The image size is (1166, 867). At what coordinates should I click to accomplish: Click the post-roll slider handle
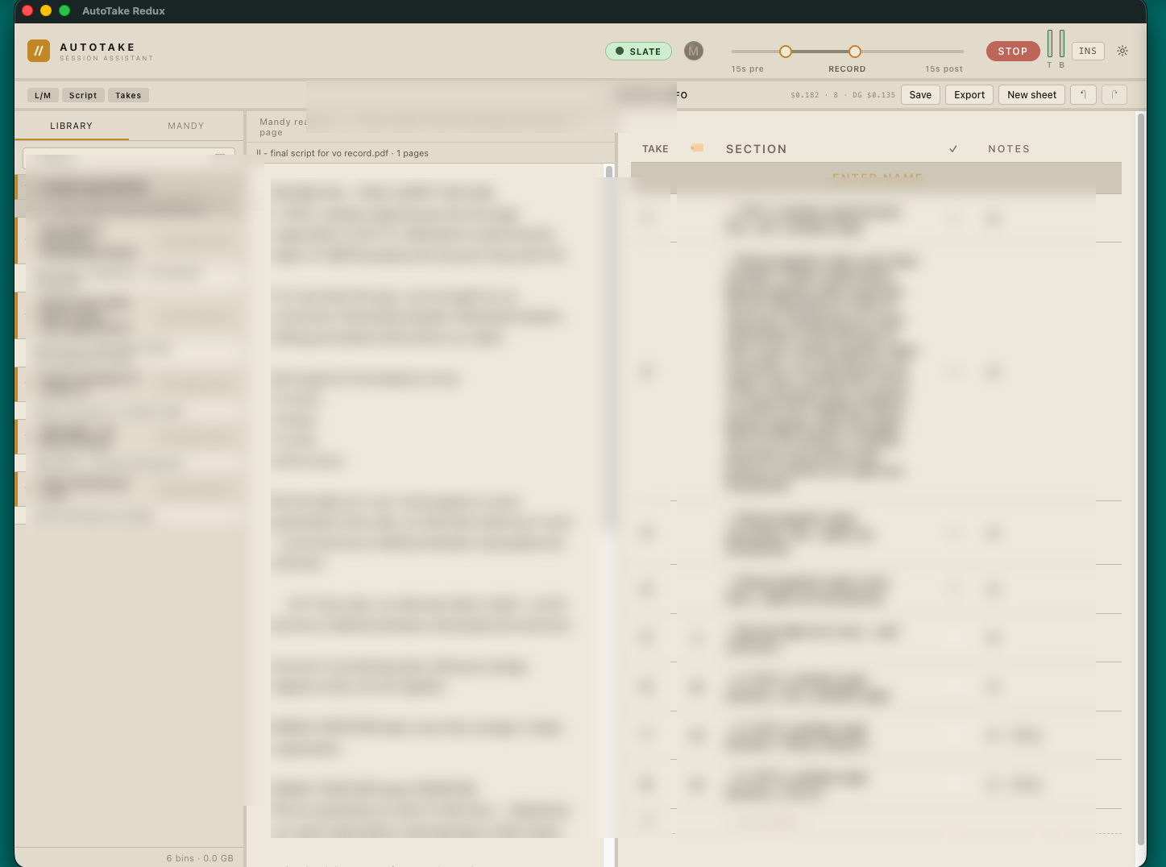point(855,52)
